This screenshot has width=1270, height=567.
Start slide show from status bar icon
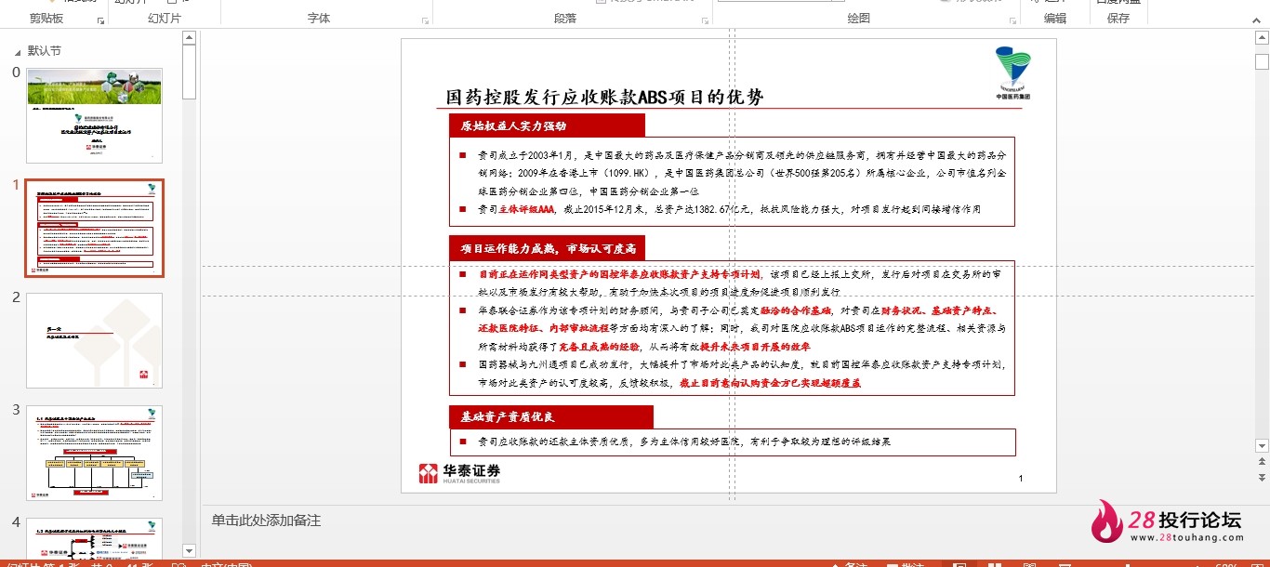(x=1063, y=564)
